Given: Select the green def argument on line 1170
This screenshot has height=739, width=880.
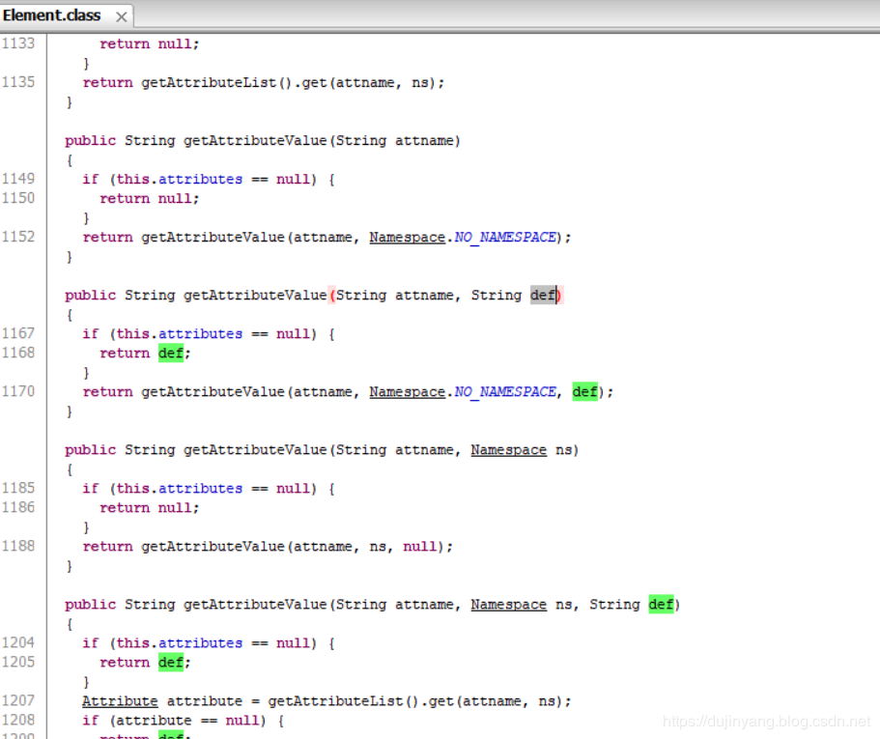Looking at the screenshot, I should click(584, 391).
